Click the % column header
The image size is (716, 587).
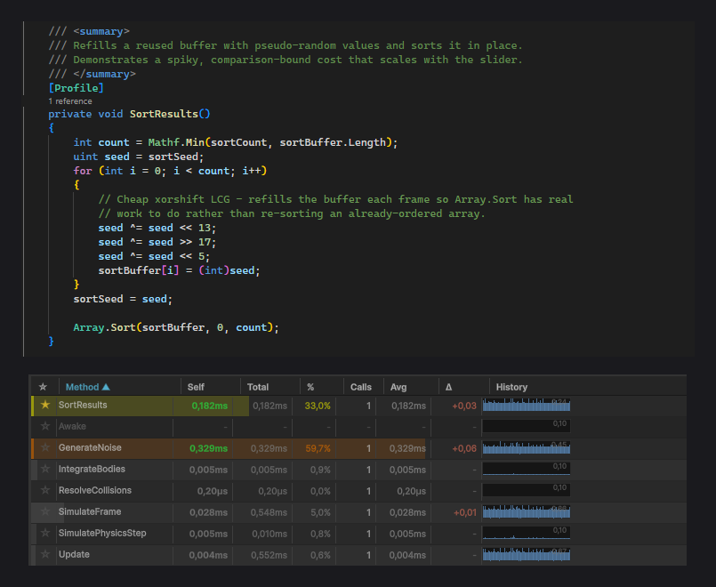click(310, 387)
